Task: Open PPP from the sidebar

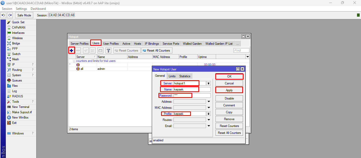Action: [15, 49]
